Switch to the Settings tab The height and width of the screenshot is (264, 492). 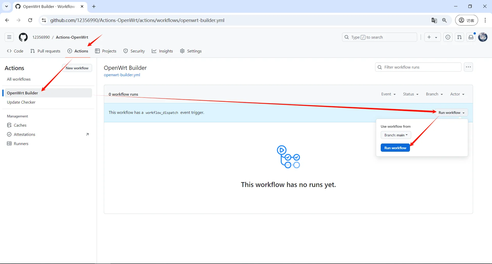pyautogui.click(x=191, y=51)
